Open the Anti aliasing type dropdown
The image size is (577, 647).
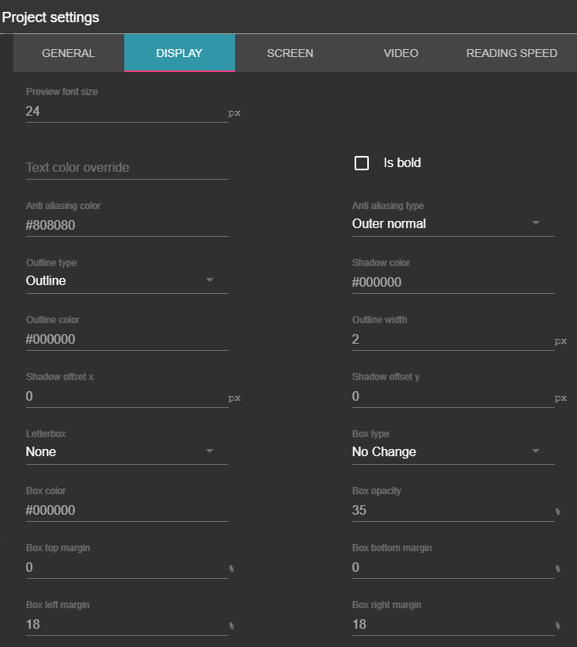pos(453,224)
